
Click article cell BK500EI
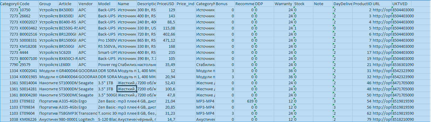pos(68,10)
